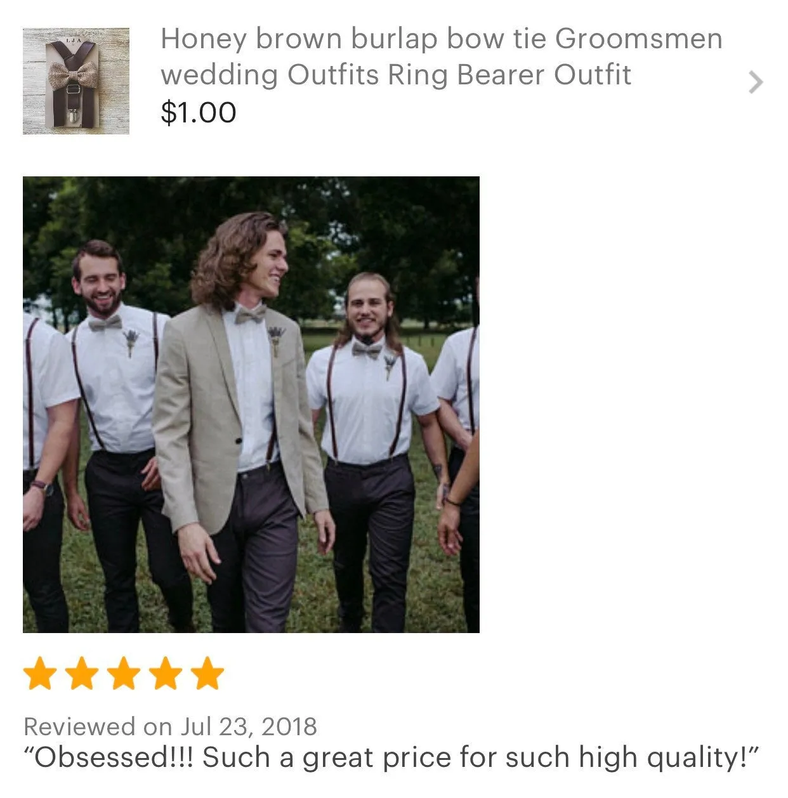Open the bow tie product thumbnail

coord(76,81)
